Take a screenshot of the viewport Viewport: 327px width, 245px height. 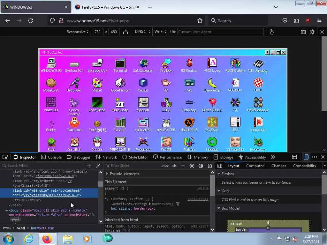(303, 32)
